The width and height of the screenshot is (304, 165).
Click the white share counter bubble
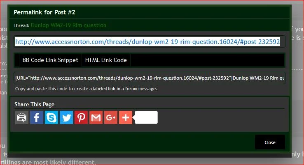(x=146, y=117)
